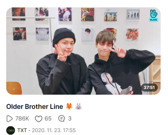Play the video thumbnail of two people
168x135 pixels.
click(83, 51)
